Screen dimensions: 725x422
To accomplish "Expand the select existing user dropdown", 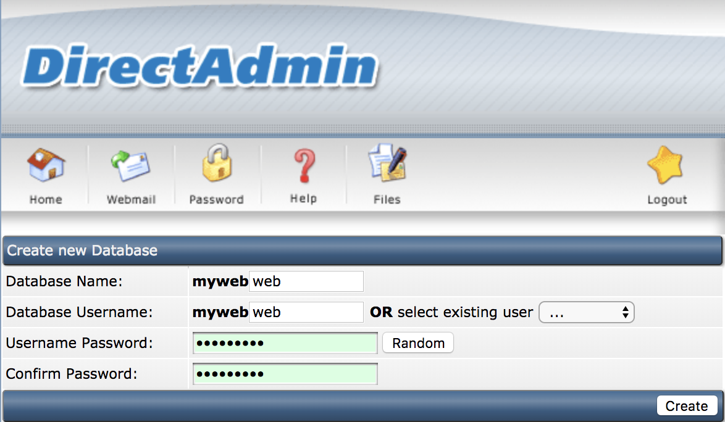I will [x=586, y=313].
